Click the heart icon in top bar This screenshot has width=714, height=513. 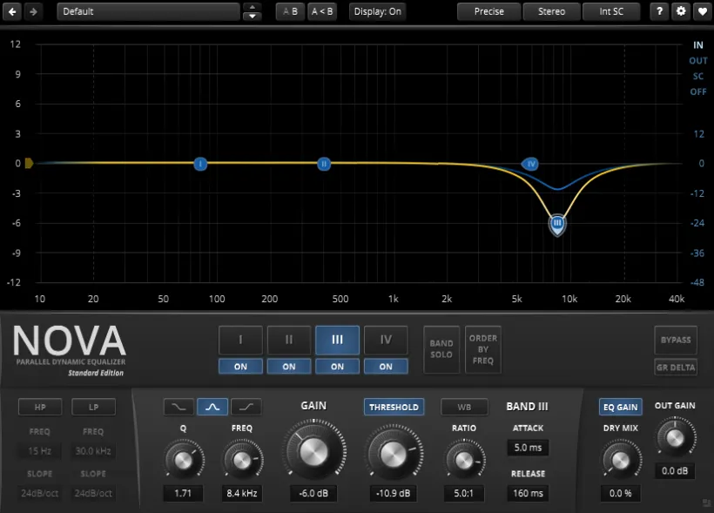pyautogui.click(x=702, y=11)
